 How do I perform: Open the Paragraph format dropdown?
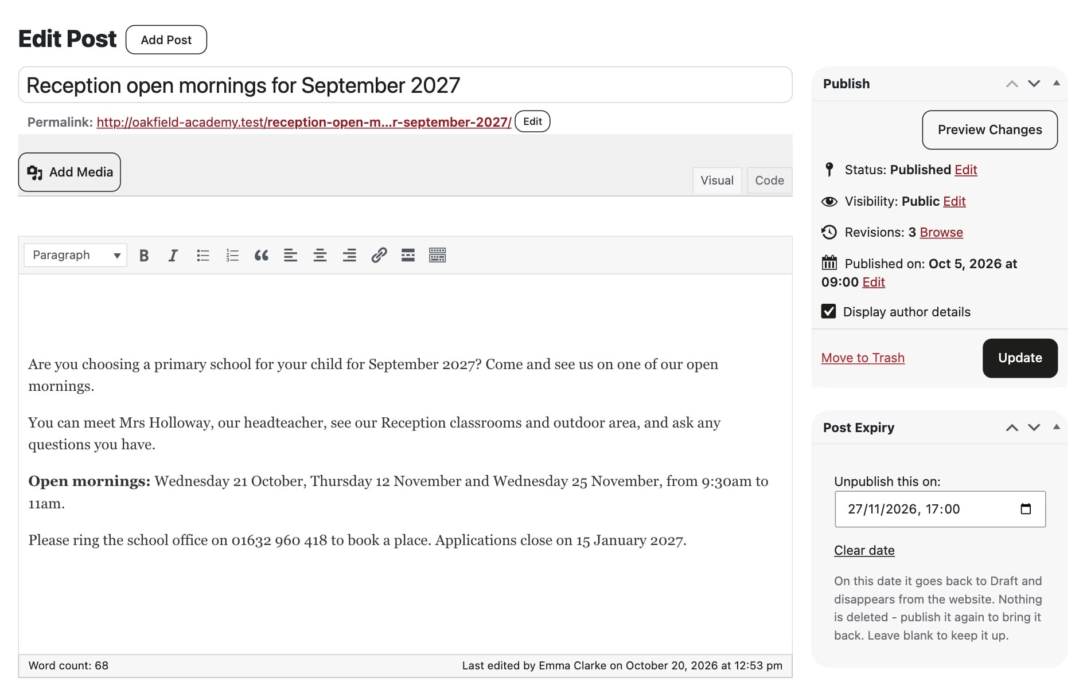(x=75, y=255)
